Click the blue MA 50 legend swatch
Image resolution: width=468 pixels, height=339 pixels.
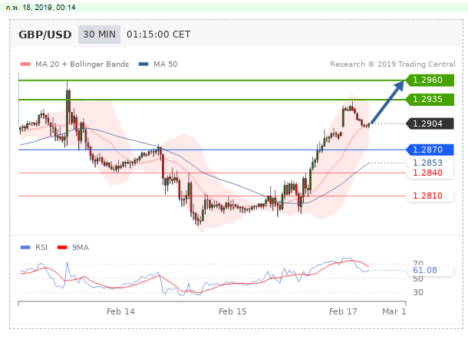[143, 64]
